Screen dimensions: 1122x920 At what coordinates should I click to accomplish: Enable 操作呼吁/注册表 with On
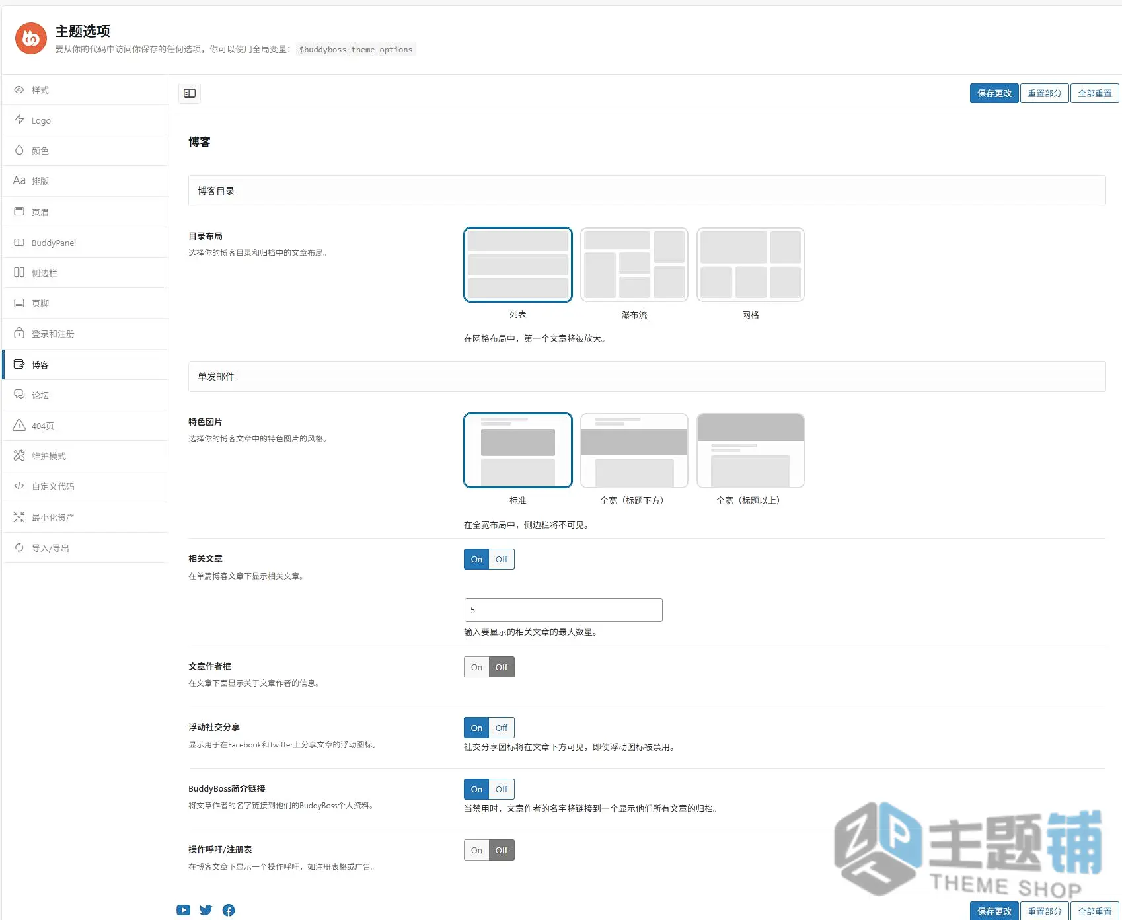[x=476, y=850]
